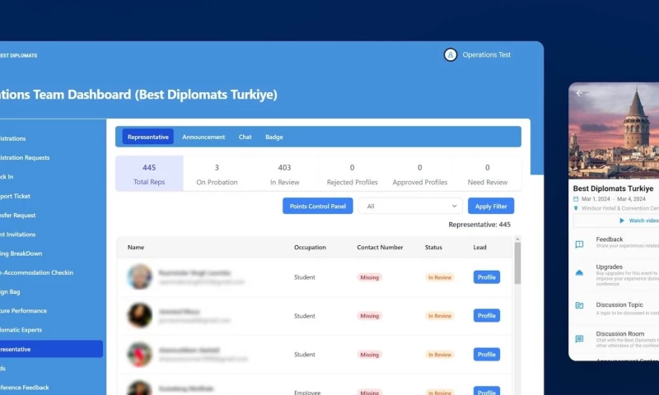Image resolution: width=659 pixels, height=395 pixels.
Task: Select the Rejected Profiles stat card
Action: tap(353, 174)
